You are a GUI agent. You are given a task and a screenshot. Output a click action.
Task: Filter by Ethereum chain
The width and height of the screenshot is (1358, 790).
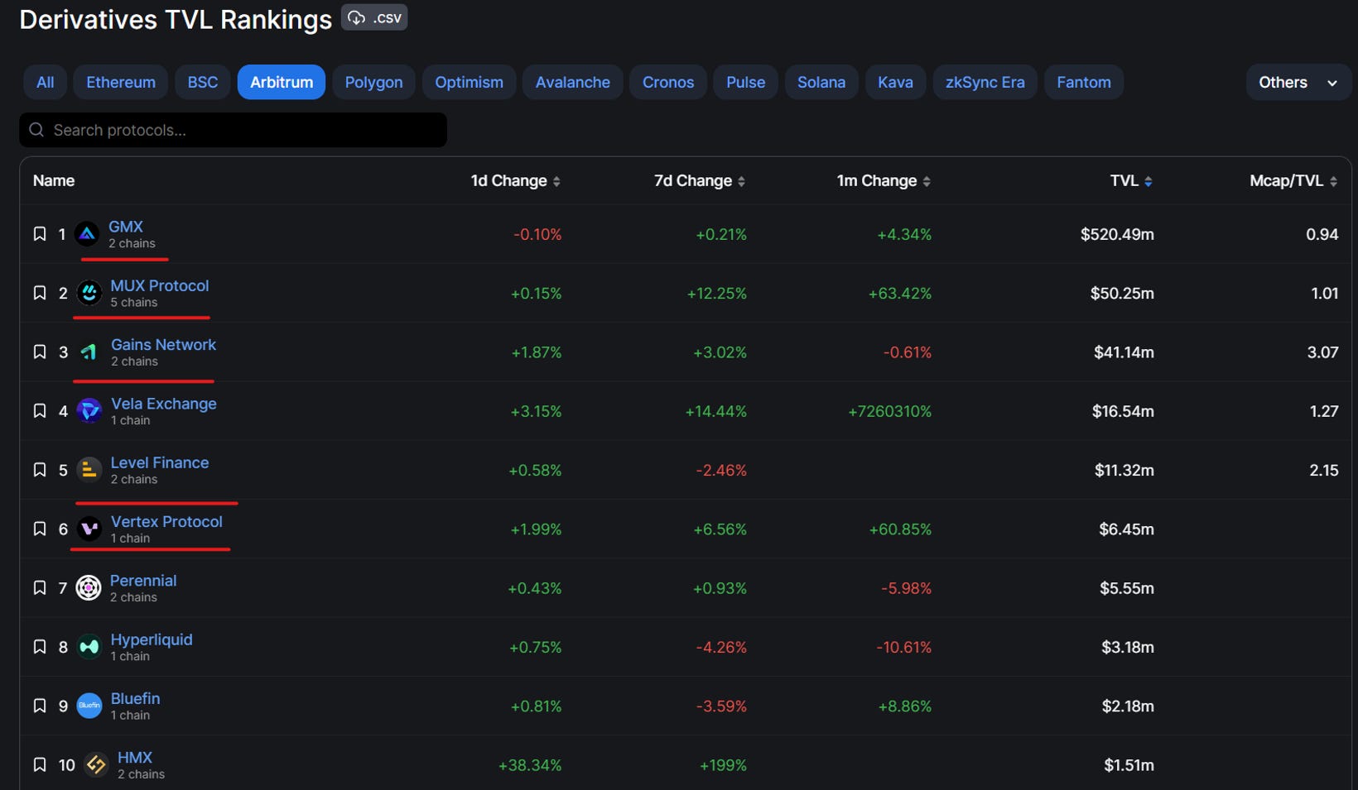tap(121, 83)
